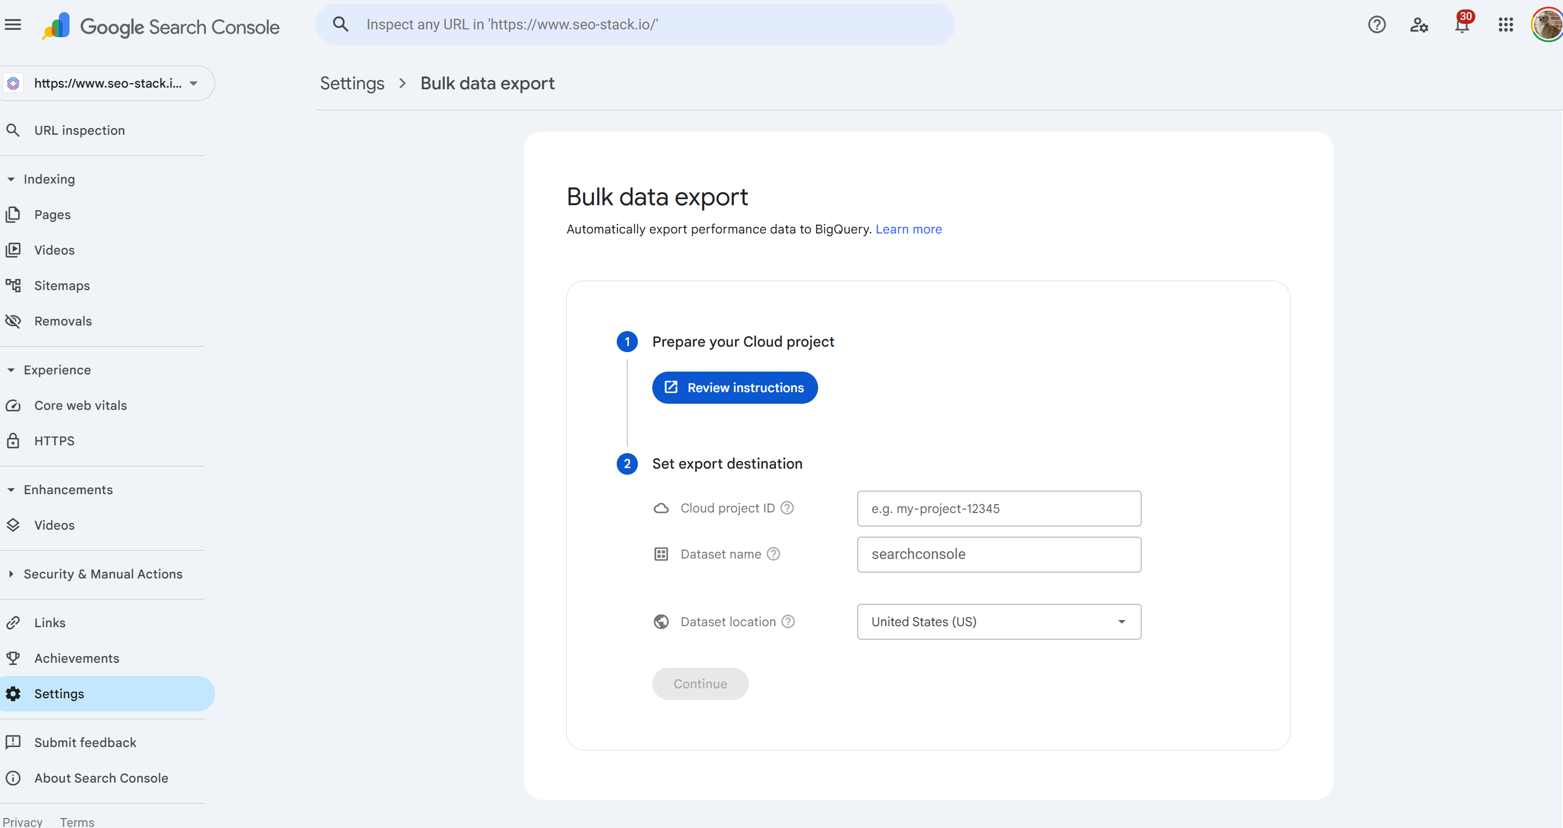Click the Help question mark icon
1563x828 pixels.
1377,25
